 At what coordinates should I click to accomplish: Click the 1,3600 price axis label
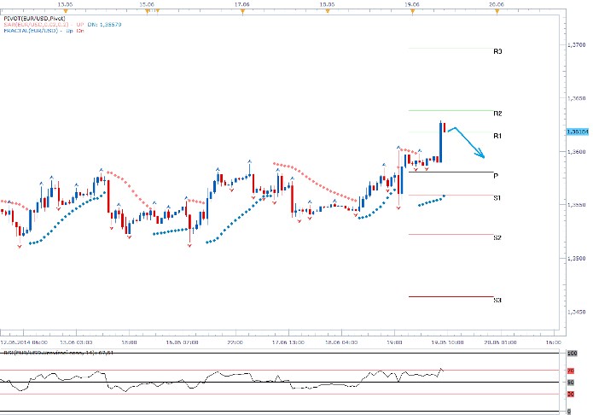point(576,151)
